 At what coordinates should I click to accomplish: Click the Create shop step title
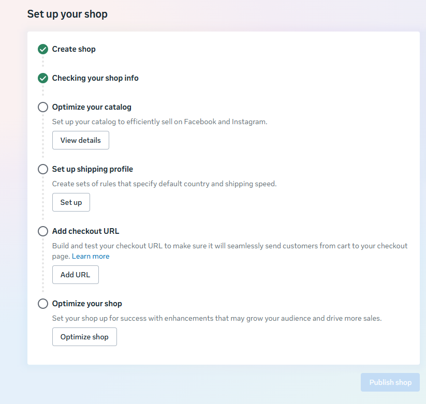click(74, 49)
